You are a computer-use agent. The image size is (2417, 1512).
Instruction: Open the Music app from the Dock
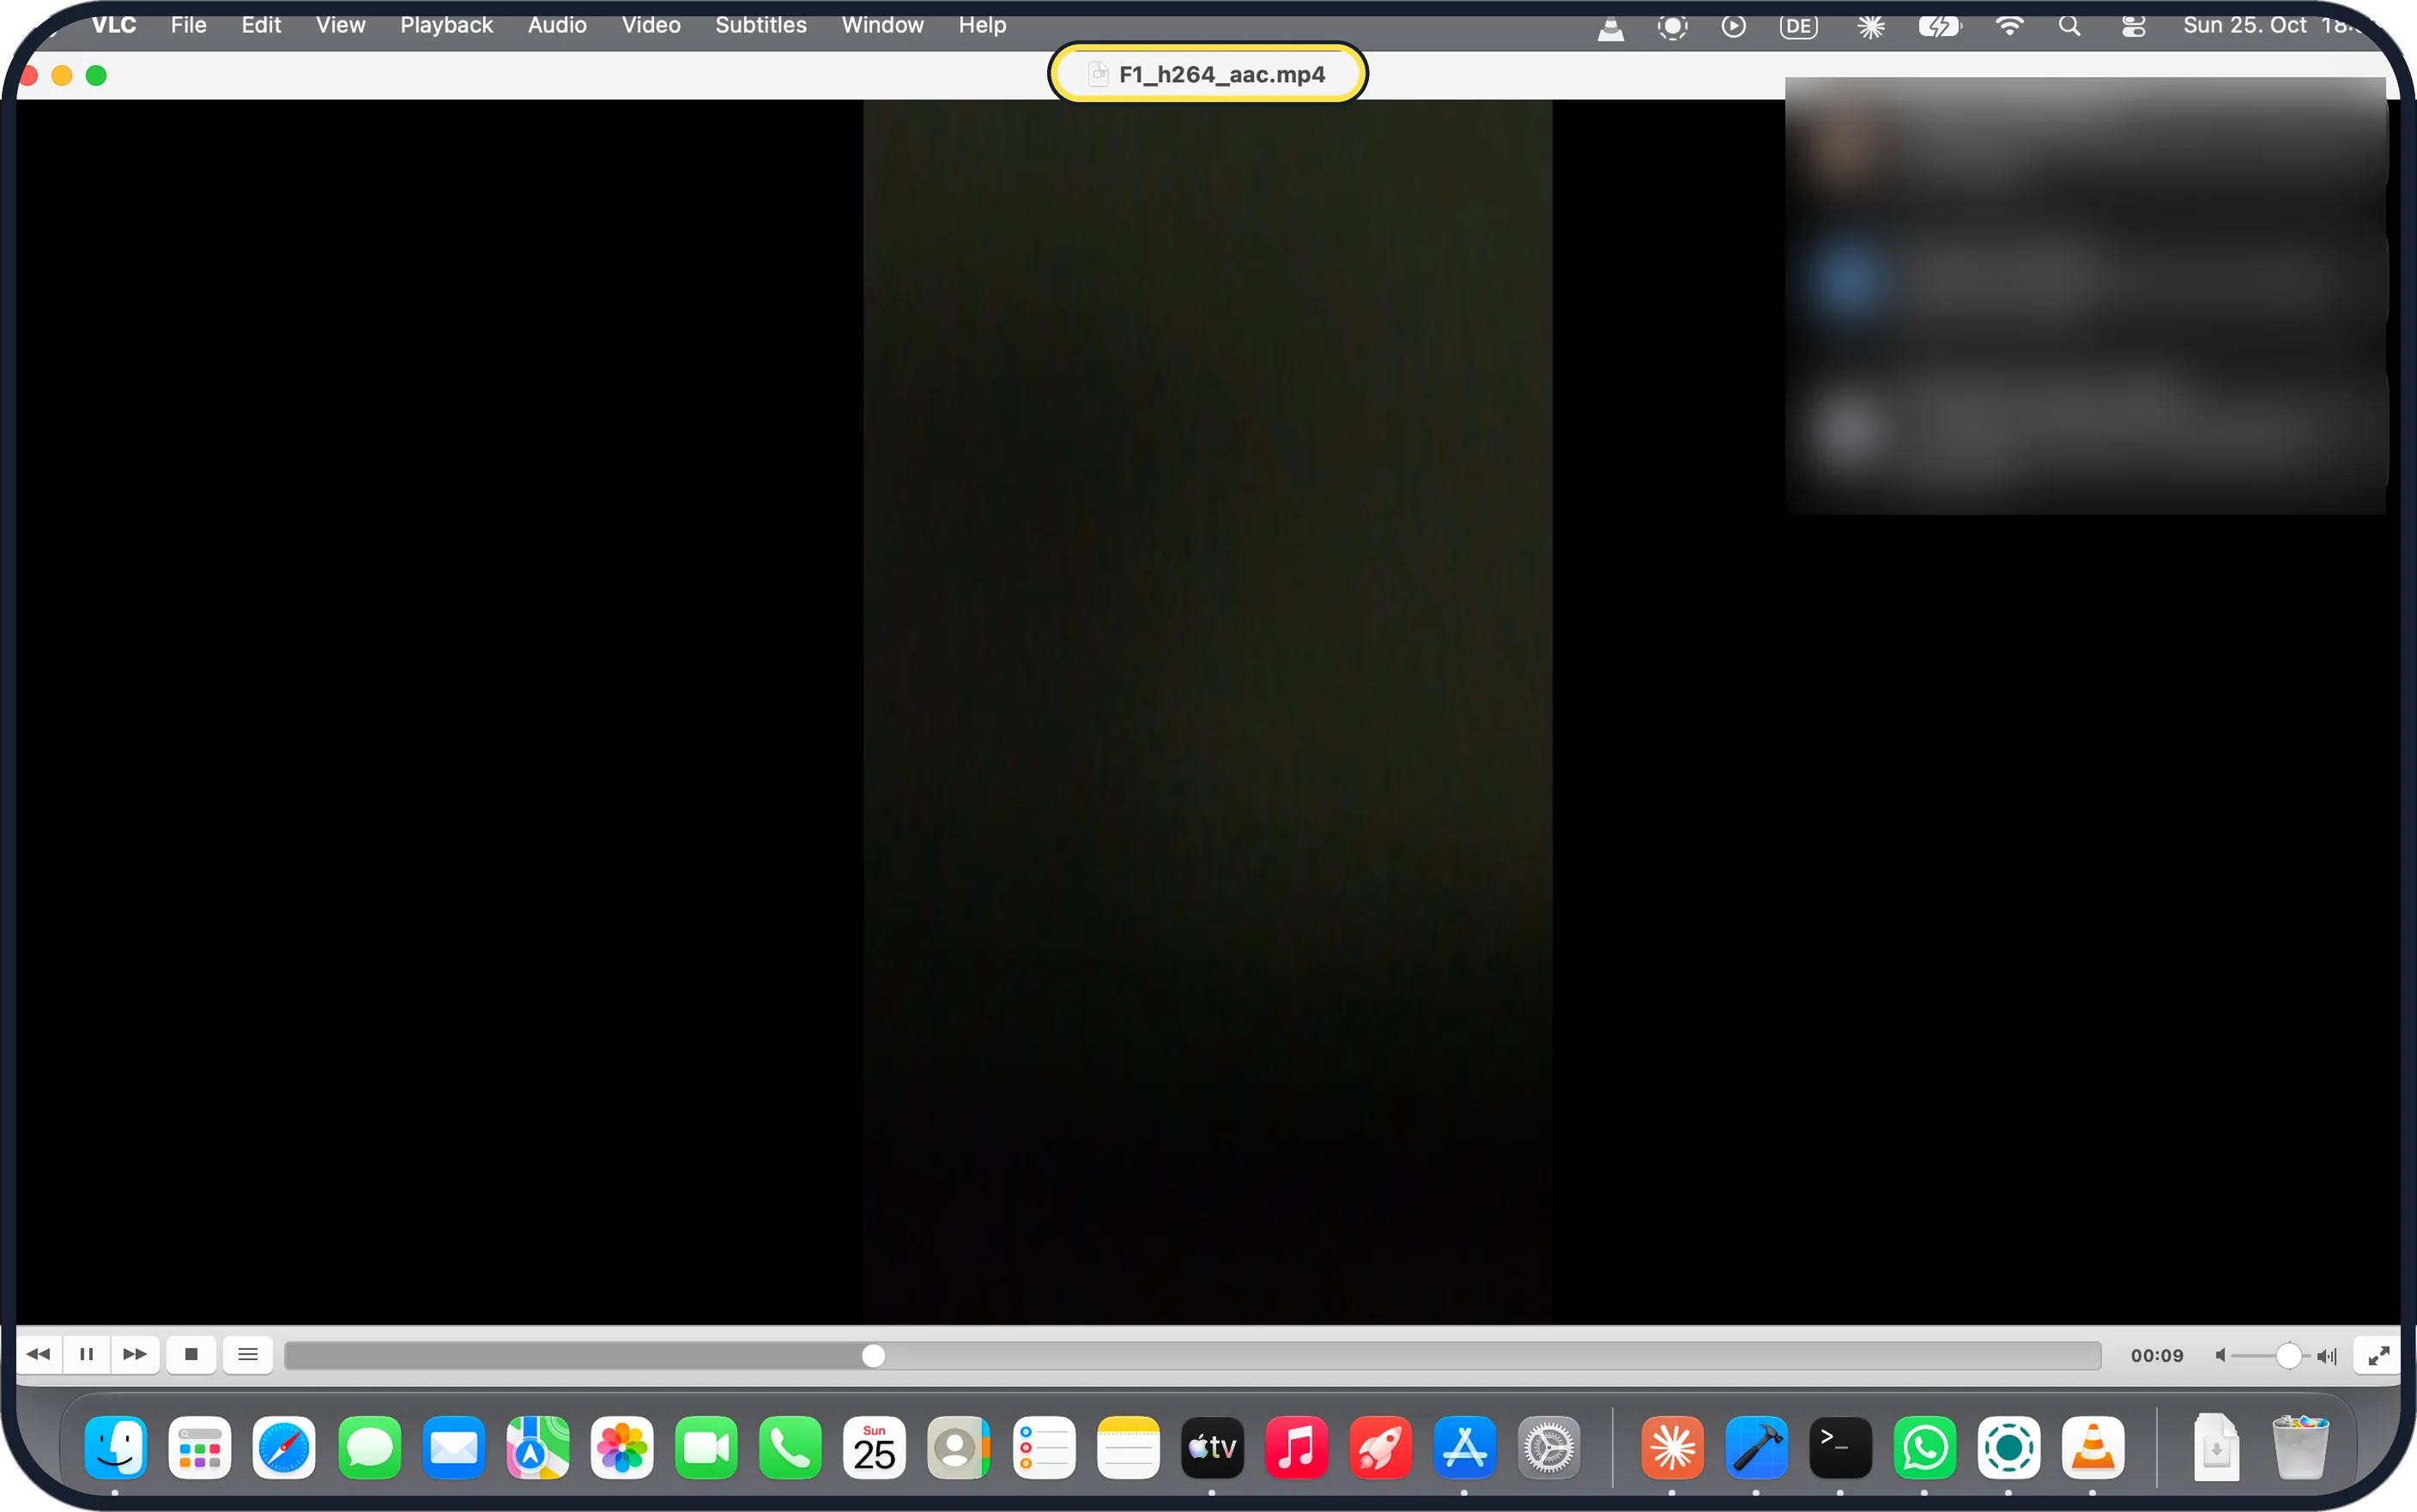coord(1296,1447)
